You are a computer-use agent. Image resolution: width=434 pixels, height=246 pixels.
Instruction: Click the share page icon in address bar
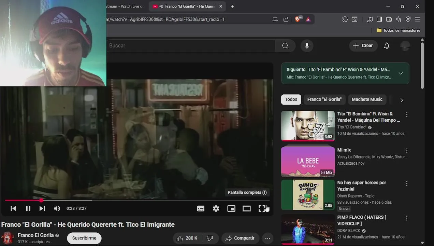click(x=286, y=19)
